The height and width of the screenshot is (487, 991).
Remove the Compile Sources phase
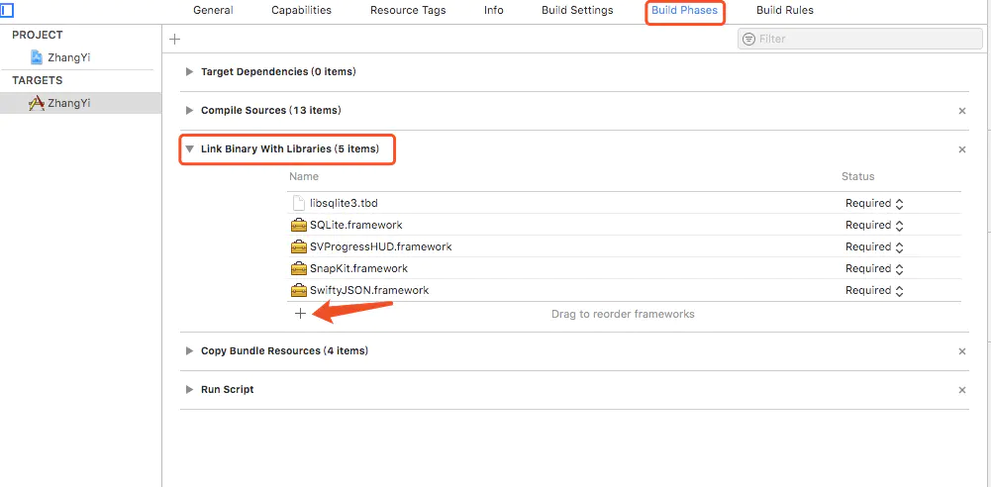962,111
